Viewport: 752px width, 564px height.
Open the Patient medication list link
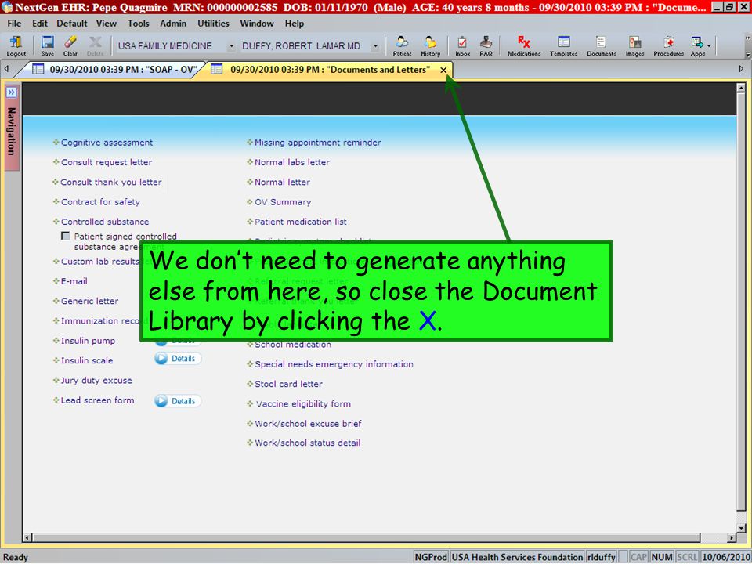tap(300, 222)
